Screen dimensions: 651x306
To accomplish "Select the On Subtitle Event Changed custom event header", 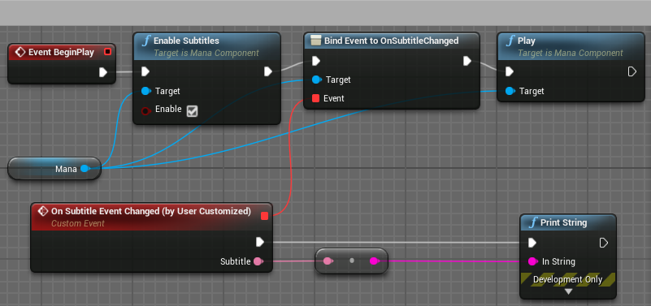I will click(151, 217).
